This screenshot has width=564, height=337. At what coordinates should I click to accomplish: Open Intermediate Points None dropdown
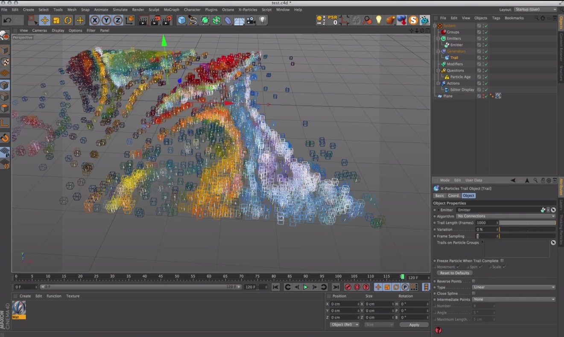[514, 299]
